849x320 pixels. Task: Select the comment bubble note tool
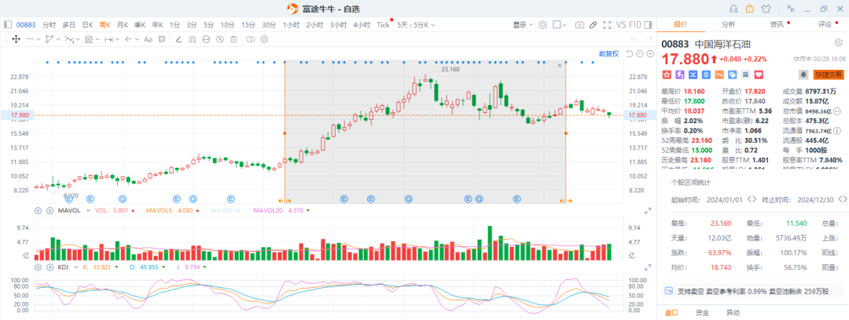pyautogui.click(x=162, y=39)
